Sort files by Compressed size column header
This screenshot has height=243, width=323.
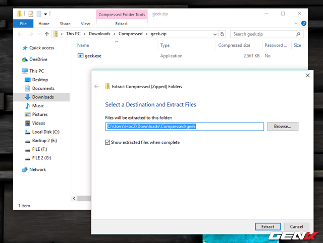[234, 45]
